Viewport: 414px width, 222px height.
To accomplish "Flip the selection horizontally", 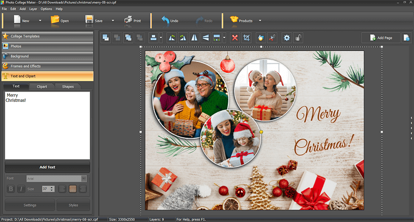I will point(195,38).
